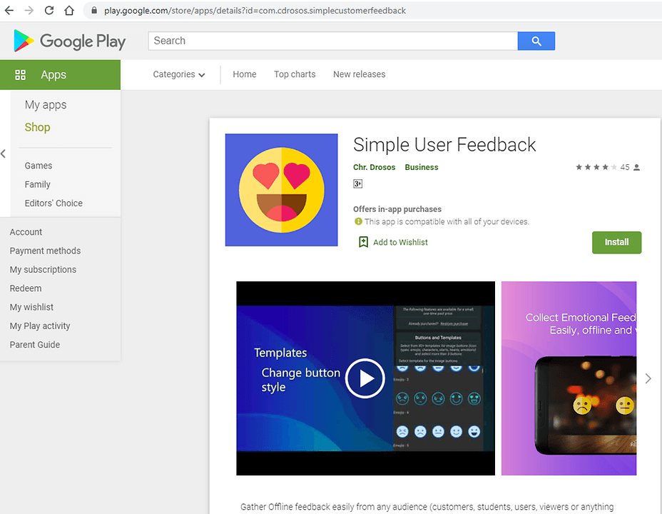Image resolution: width=662 pixels, height=514 pixels.
Task: Click the Chr. Drosos developer link
Action: coord(374,167)
